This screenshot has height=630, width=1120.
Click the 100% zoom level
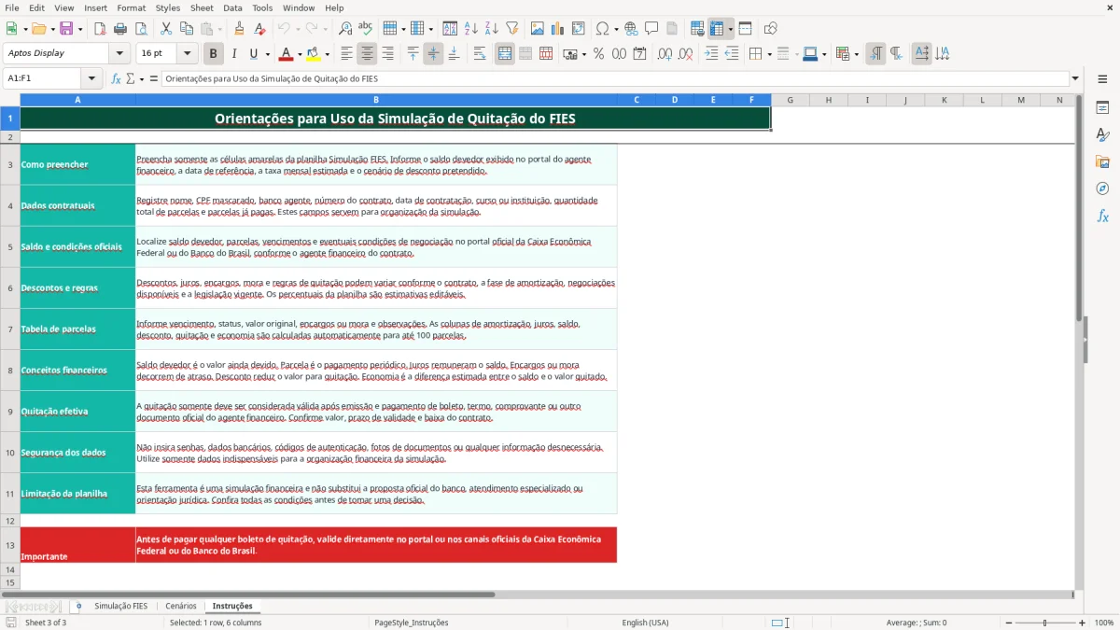click(1103, 623)
